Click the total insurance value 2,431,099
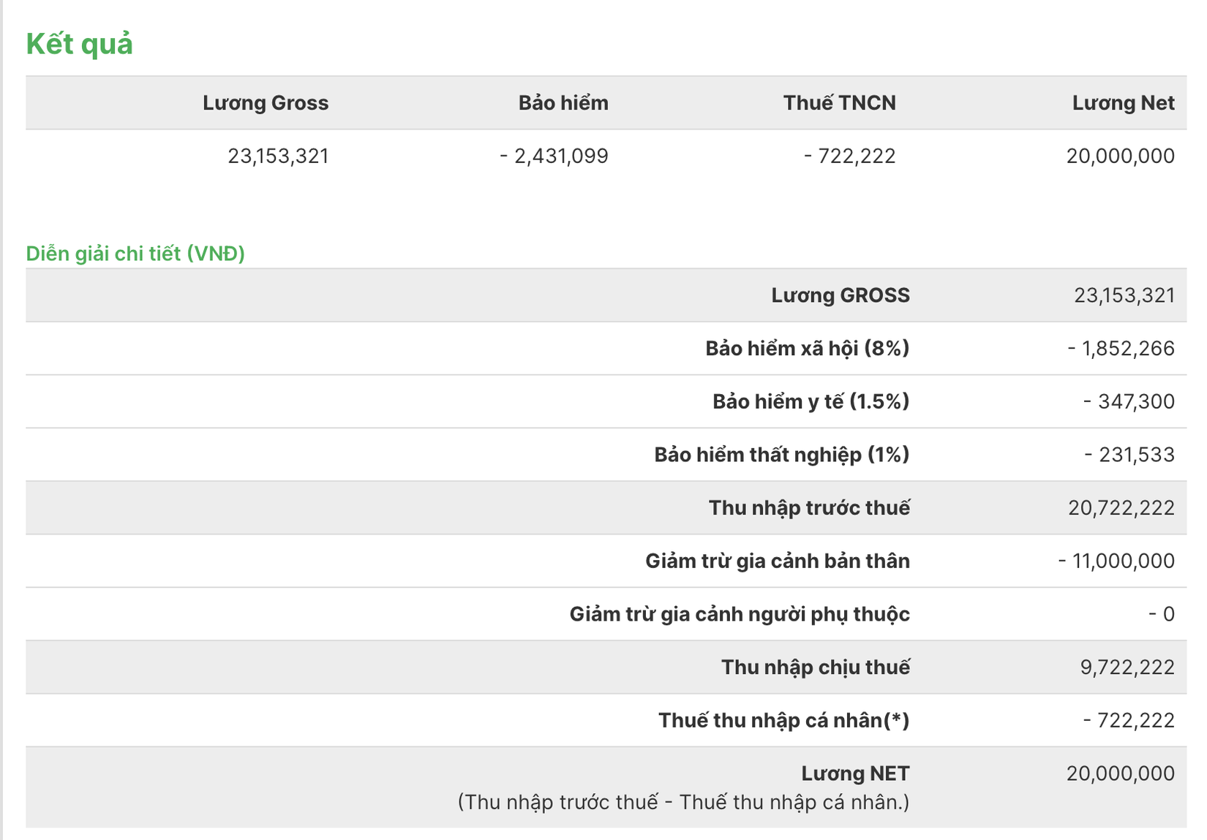1207x840 pixels. [554, 156]
